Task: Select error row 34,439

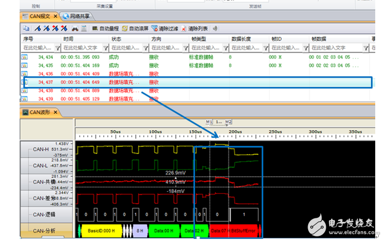Action: [197, 99]
